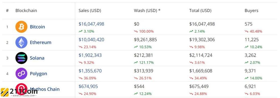This screenshot has width=280, height=98.
Task: Click the Mythos Chain logo icon
Action: coord(21,89)
